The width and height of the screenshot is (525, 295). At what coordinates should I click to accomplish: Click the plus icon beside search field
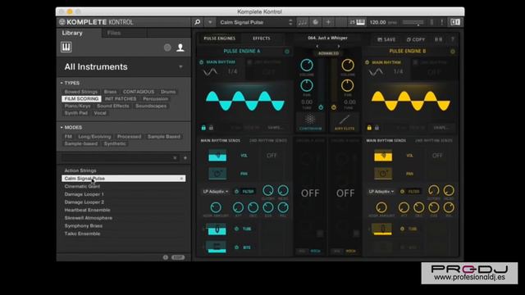point(185,157)
